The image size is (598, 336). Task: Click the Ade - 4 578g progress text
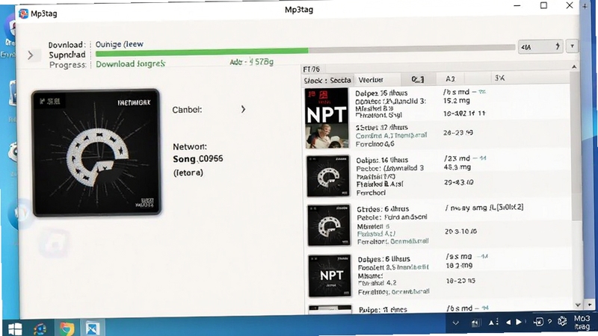(251, 62)
